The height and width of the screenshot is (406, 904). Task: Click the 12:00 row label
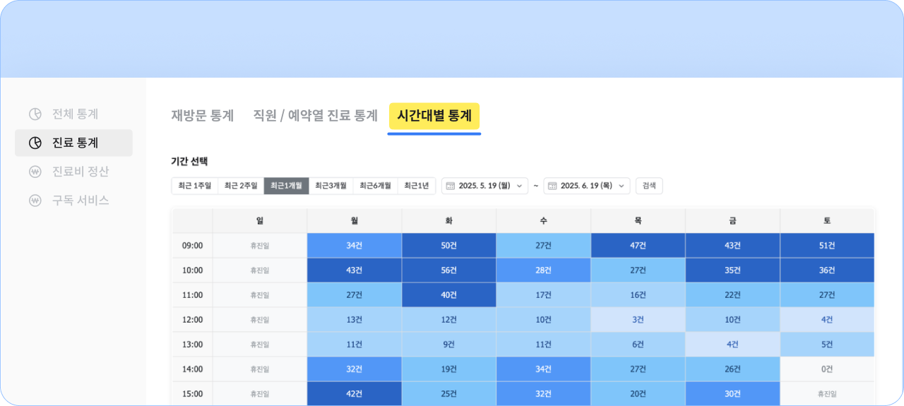(193, 320)
